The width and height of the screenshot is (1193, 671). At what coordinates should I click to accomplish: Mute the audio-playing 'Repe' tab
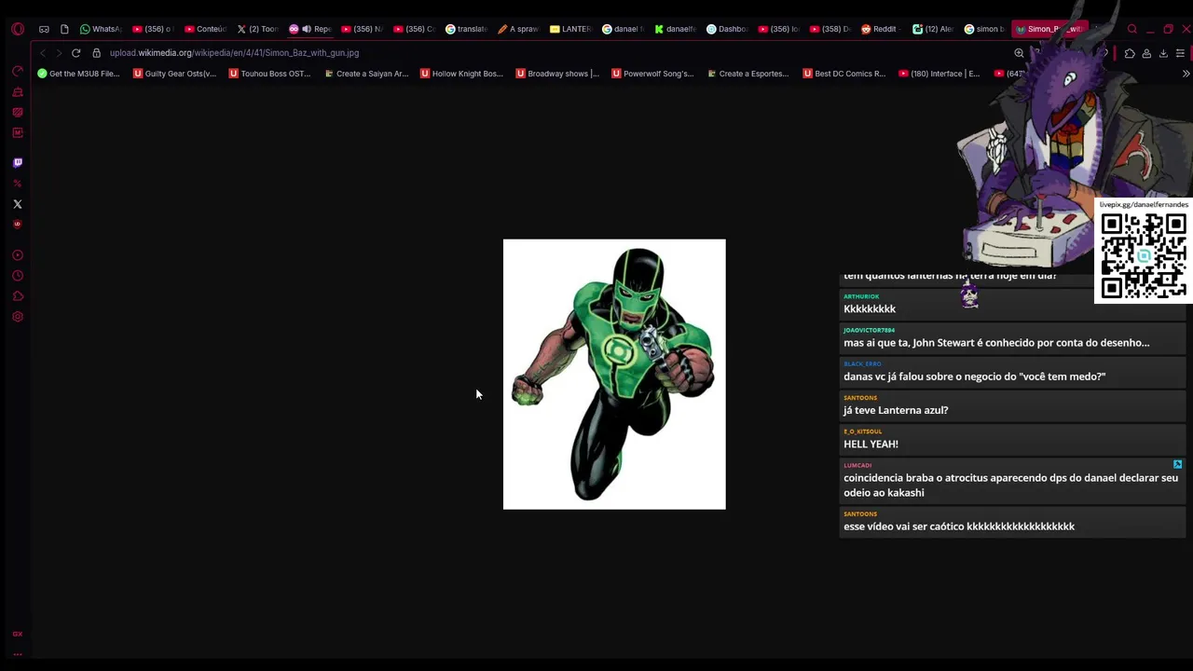point(306,29)
